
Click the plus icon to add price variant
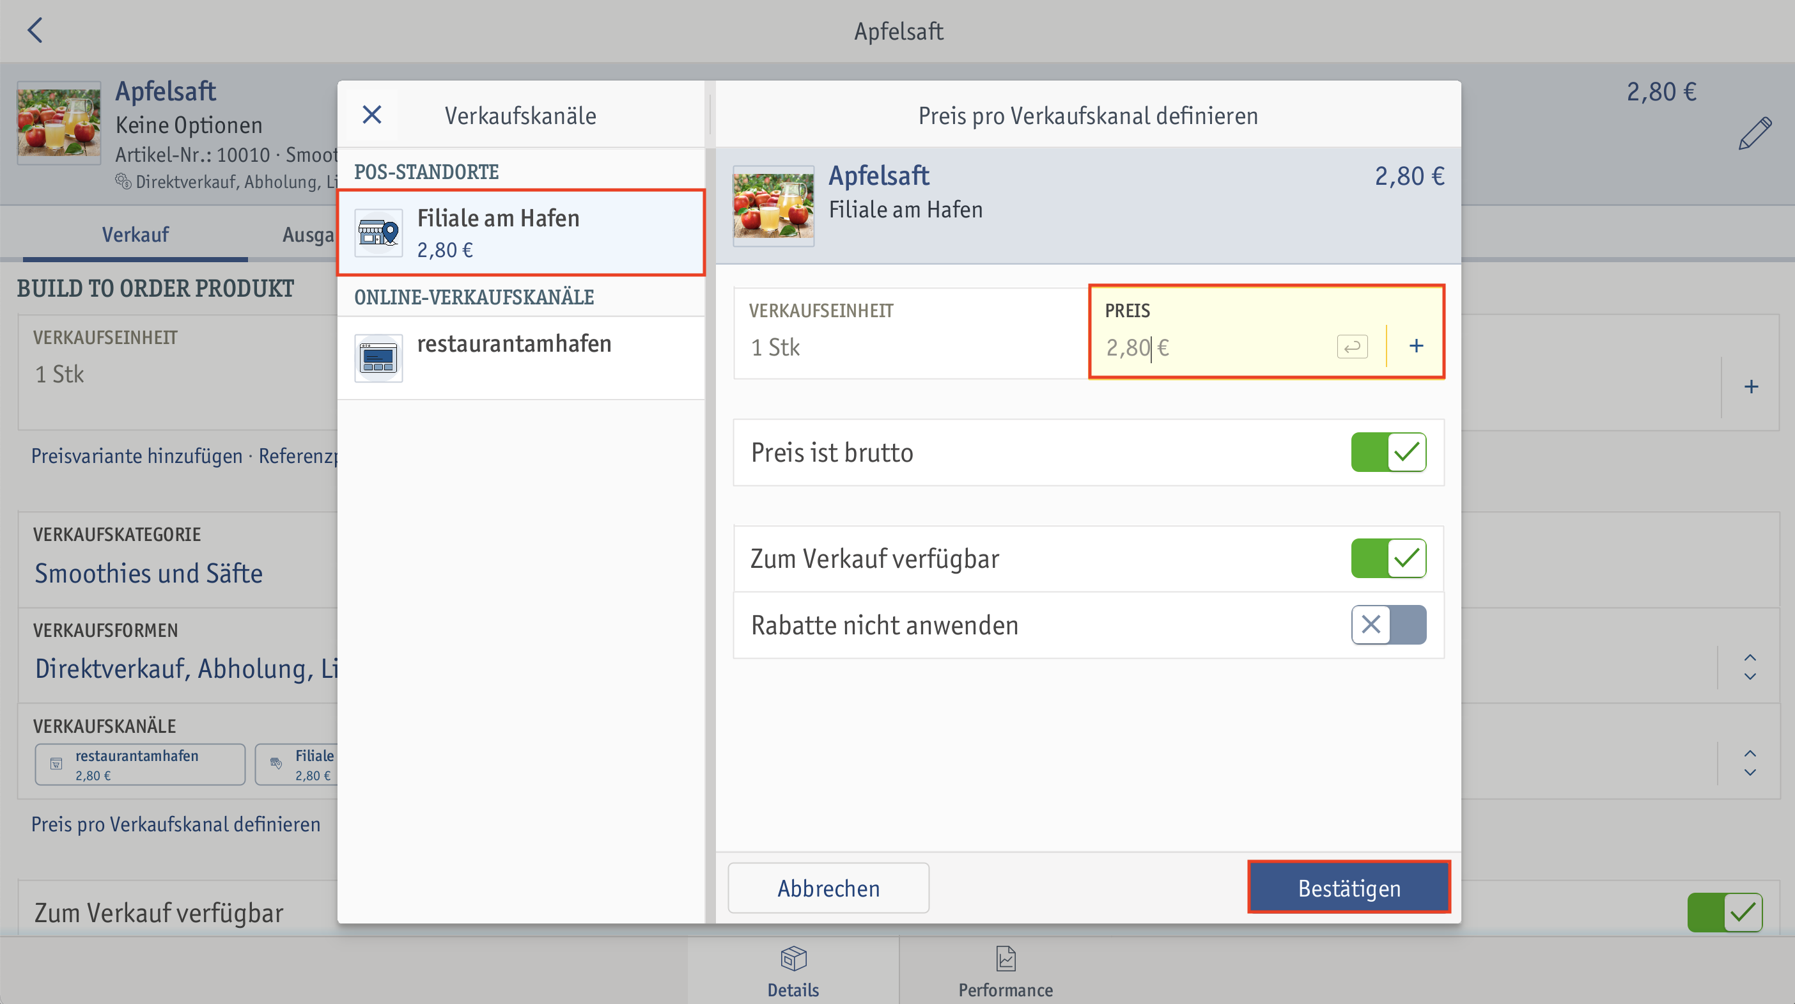click(1417, 347)
